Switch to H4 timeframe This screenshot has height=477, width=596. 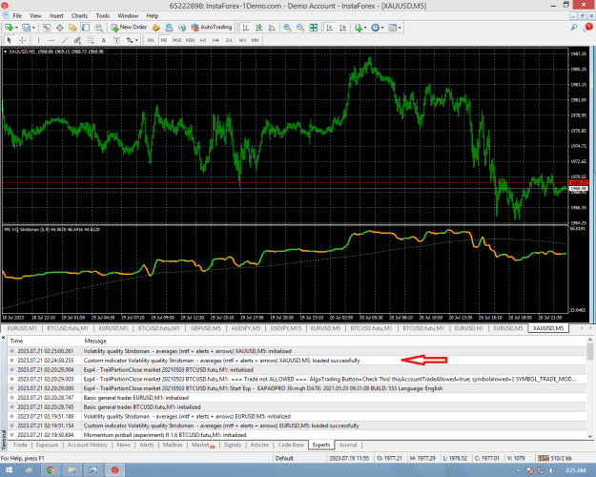point(216,40)
